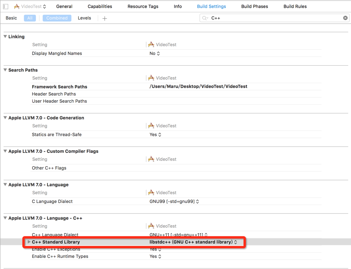Click the VideoTest target app icon
351x269 pixels.
click(x=17, y=6)
